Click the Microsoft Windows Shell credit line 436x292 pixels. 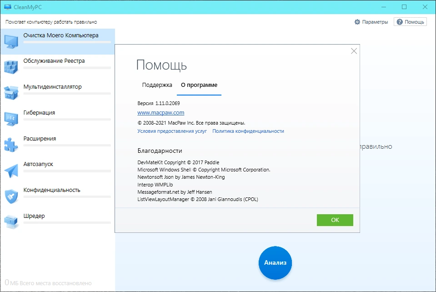click(204, 170)
